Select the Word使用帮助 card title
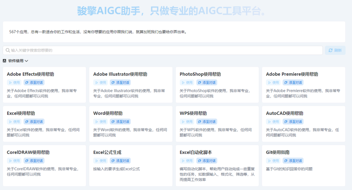 point(108,113)
